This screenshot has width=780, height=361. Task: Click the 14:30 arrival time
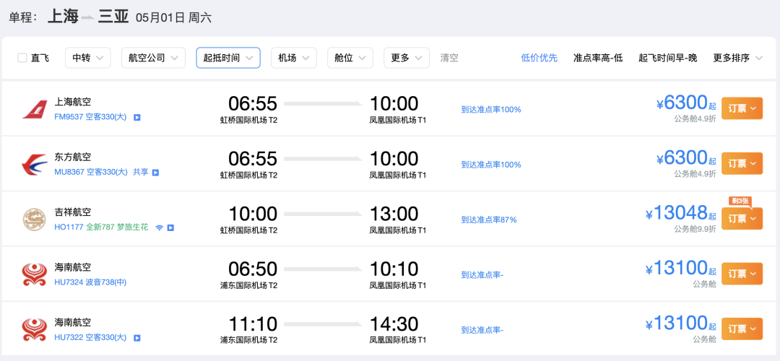394,324
